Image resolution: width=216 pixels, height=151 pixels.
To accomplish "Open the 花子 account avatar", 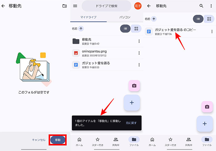I will click(138, 6).
